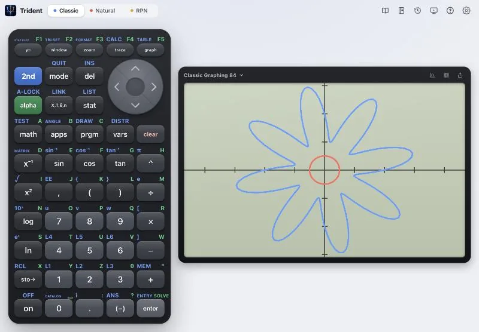Tap the center of the directional pad
Image resolution: width=479 pixels, height=332 pixels.
pyautogui.click(x=135, y=87)
